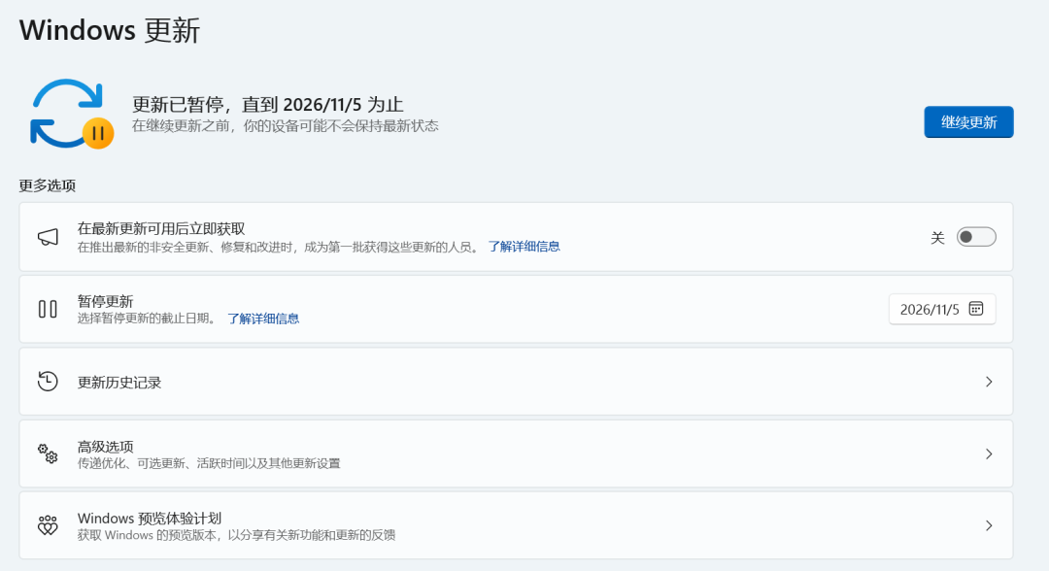Click 选择暂停更新的截止日期 description
This screenshot has height=571, width=1049.
(147, 319)
